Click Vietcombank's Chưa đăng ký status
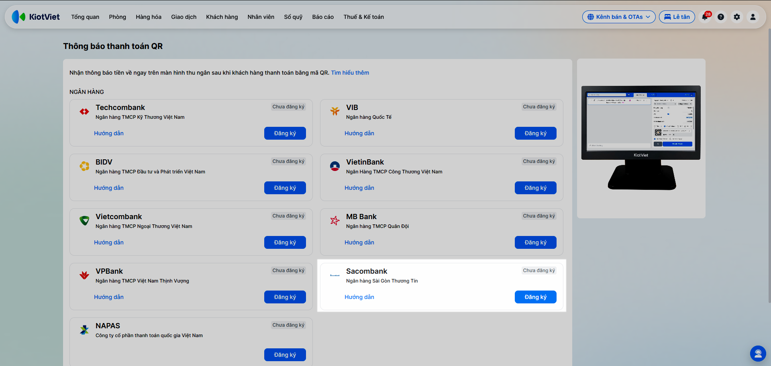 click(x=288, y=216)
